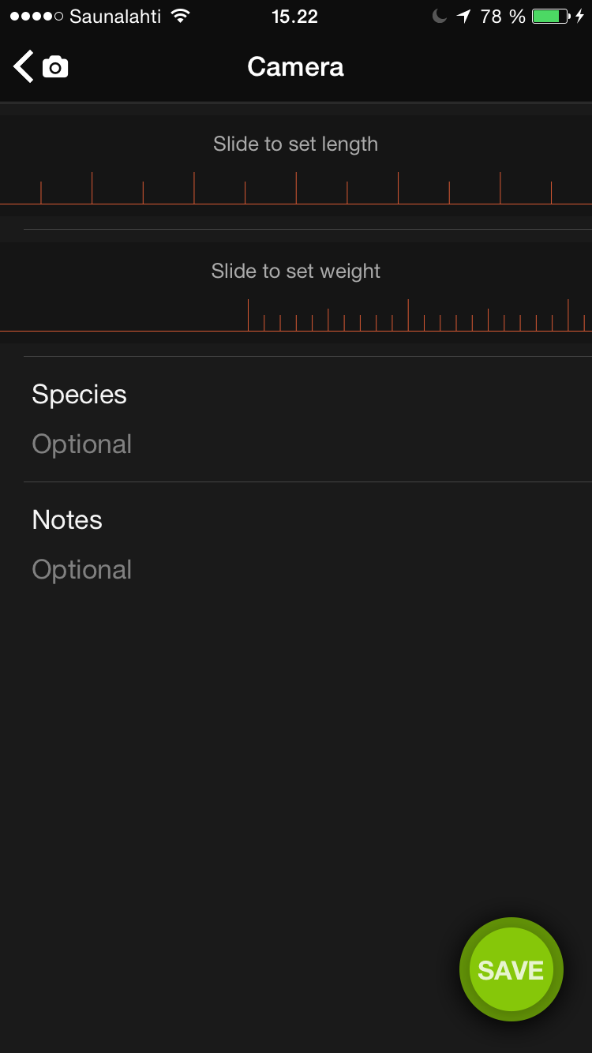Tap the Saunalahti carrier name
This screenshot has width=592, height=1053.
115,17
